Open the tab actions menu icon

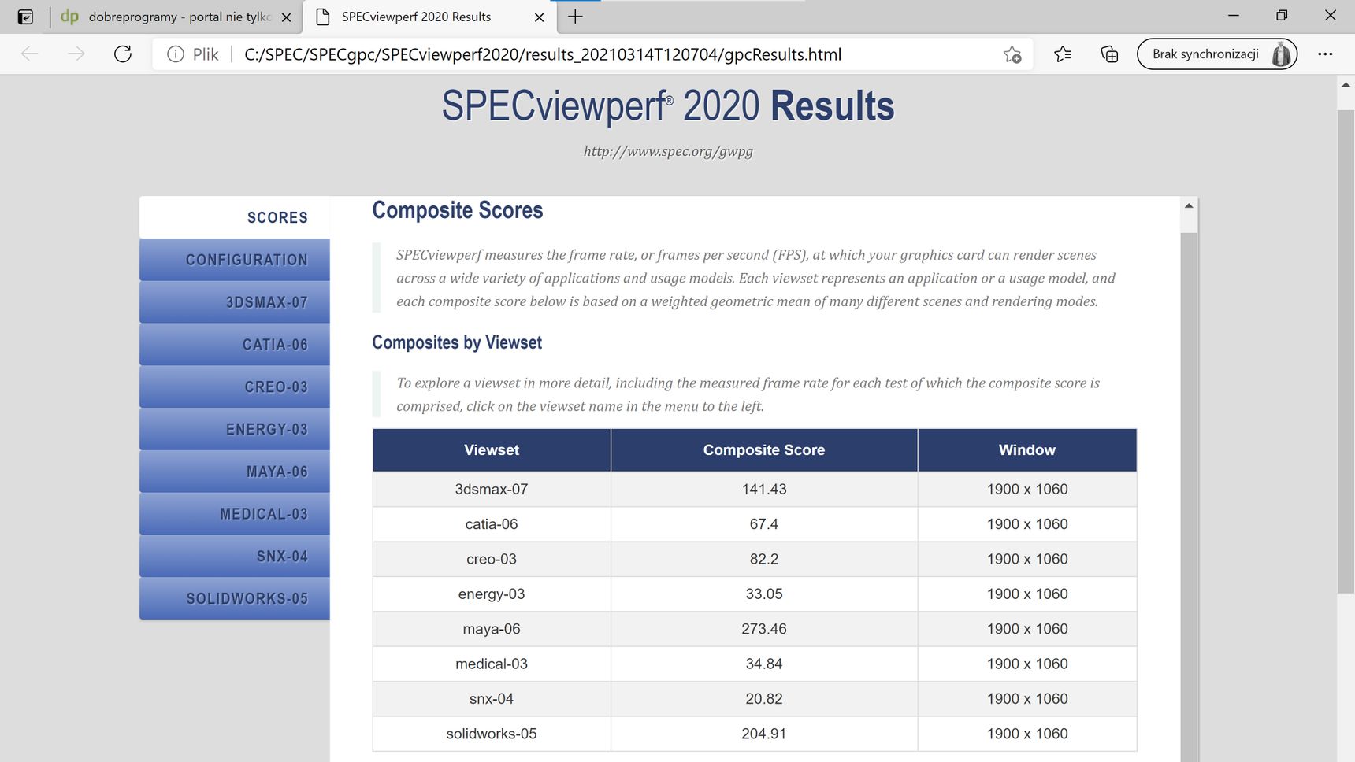coord(25,17)
